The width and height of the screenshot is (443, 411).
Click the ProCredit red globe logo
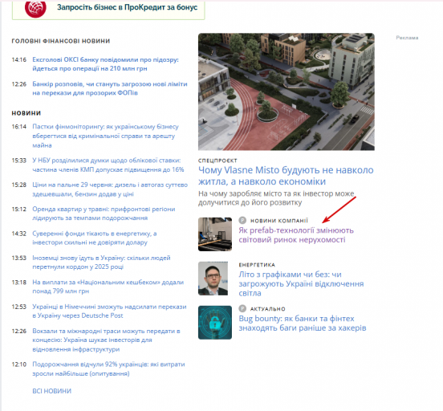pyautogui.click(x=35, y=8)
